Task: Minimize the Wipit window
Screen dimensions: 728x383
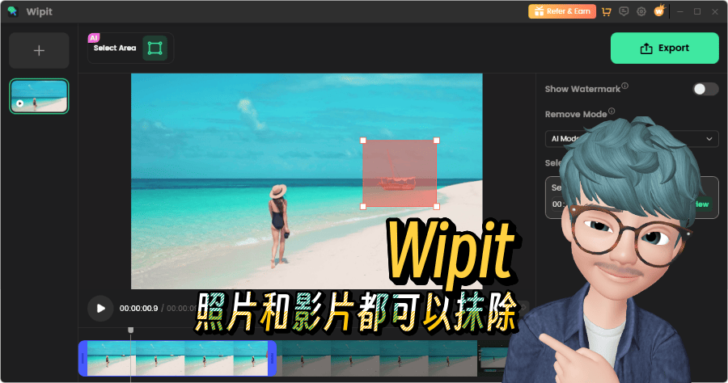Action: (x=679, y=11)
